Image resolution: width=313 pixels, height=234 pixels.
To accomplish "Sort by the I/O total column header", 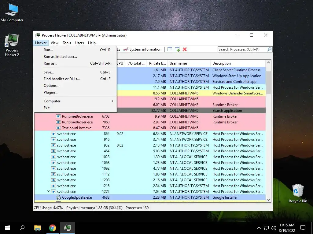I will click(x=136, y=63).
